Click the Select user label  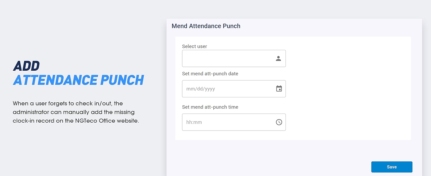pos(194,46)
